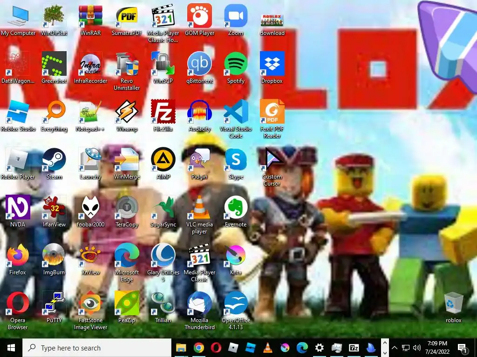Open the volume control in tray
Viewport: 477px width, 357px height.
[417, 348]
